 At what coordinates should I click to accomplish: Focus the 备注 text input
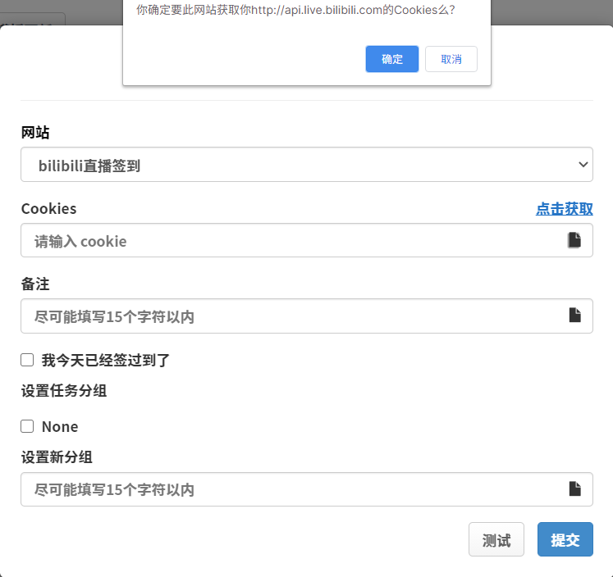[295, 316]
